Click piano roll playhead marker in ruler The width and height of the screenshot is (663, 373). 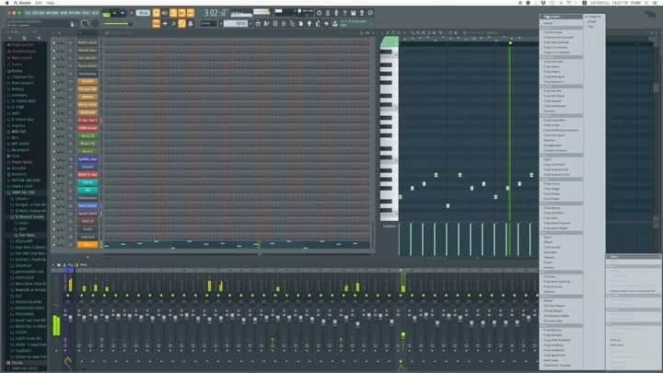[510, 43]
